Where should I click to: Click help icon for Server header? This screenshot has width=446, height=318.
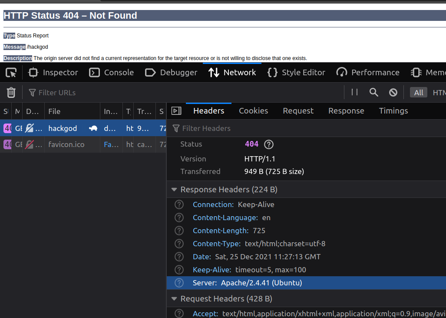pos(179,283)
